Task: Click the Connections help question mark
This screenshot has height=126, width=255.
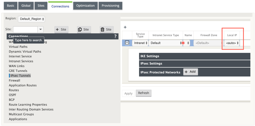Action: [x=115, y=36]
